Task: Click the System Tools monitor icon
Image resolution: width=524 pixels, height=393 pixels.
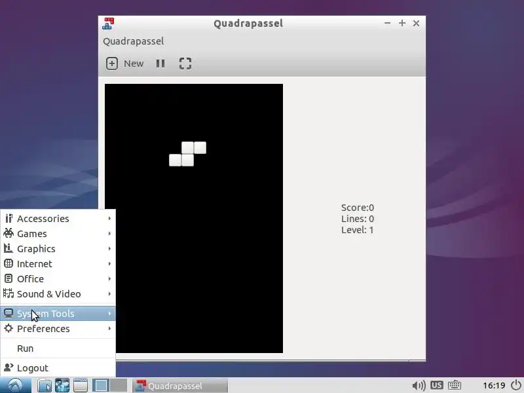Action: pos(9,313)
